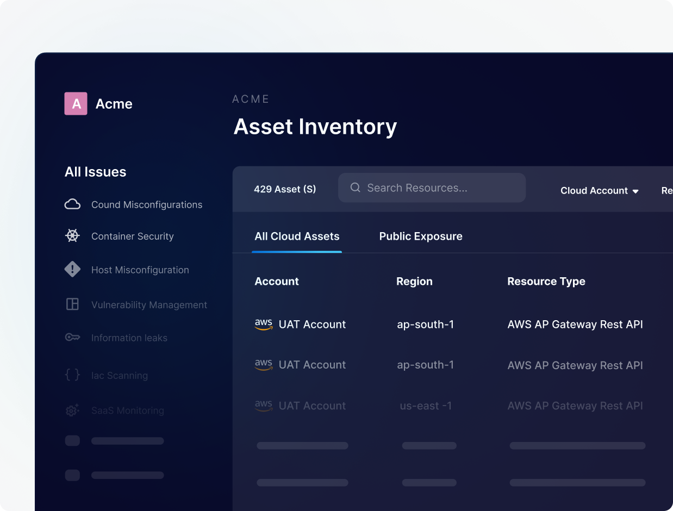The height and width of the screenshot is (511, 673).
Task: Go to Container Security section
Action: point(132,236)
